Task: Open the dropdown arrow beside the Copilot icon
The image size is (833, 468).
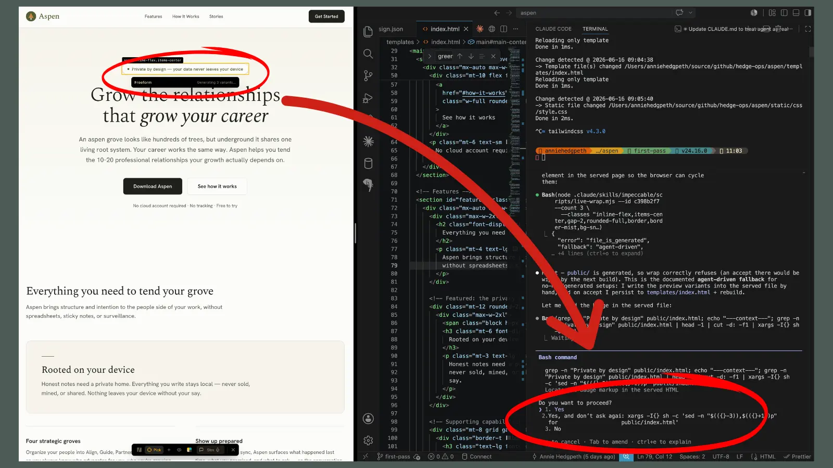Action: [691, 12]
